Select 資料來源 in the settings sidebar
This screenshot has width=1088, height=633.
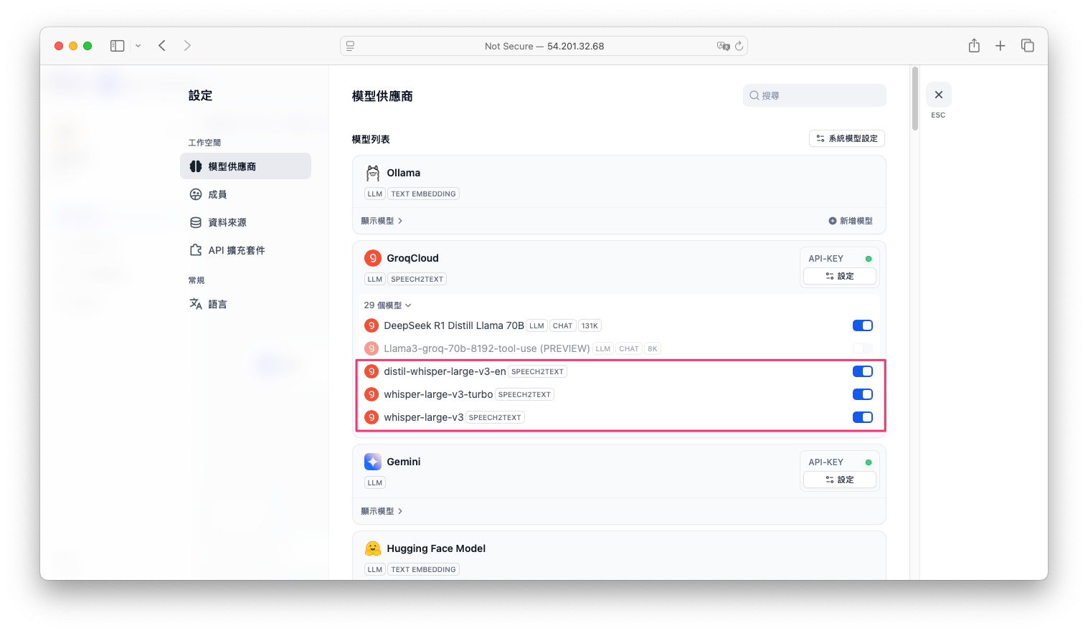[x=227, y=222]
